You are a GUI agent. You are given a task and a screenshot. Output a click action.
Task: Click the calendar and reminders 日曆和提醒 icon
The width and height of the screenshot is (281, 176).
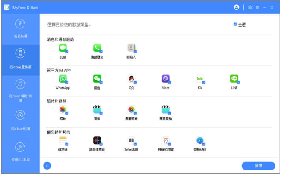tap(166, 140)
